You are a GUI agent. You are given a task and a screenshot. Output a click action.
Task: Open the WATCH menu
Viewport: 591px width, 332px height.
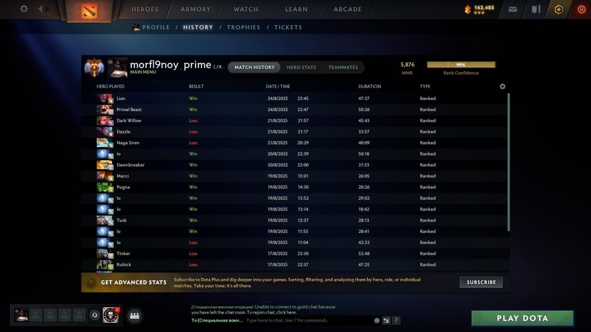click(x=246, y=9)
